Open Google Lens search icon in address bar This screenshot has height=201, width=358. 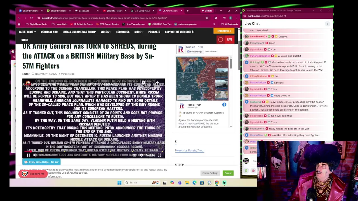[x=215, y=18]
